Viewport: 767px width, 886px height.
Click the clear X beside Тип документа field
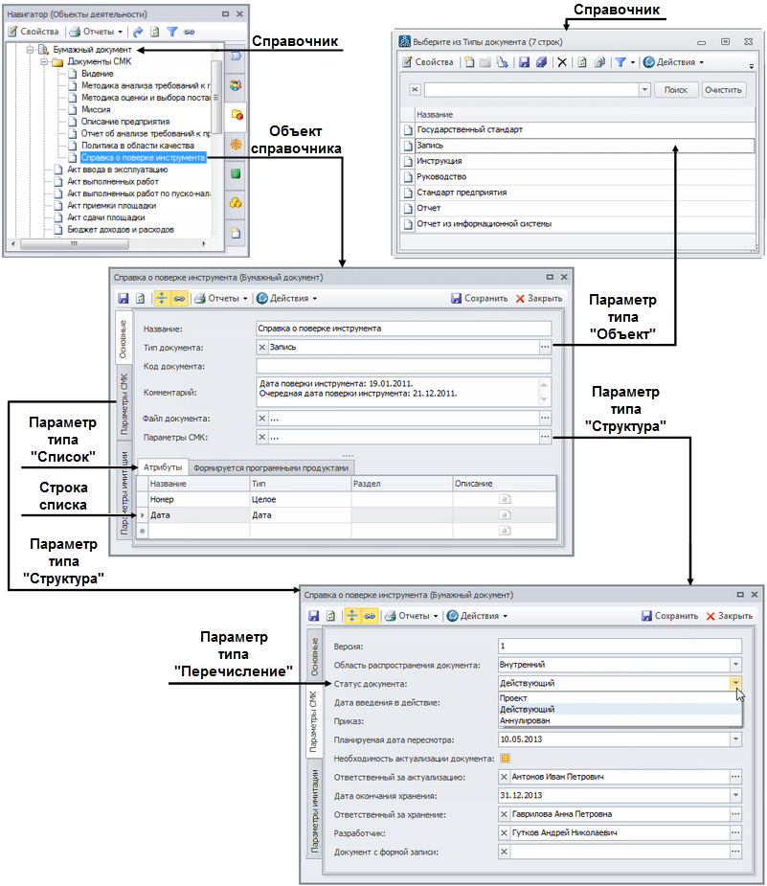263,347
